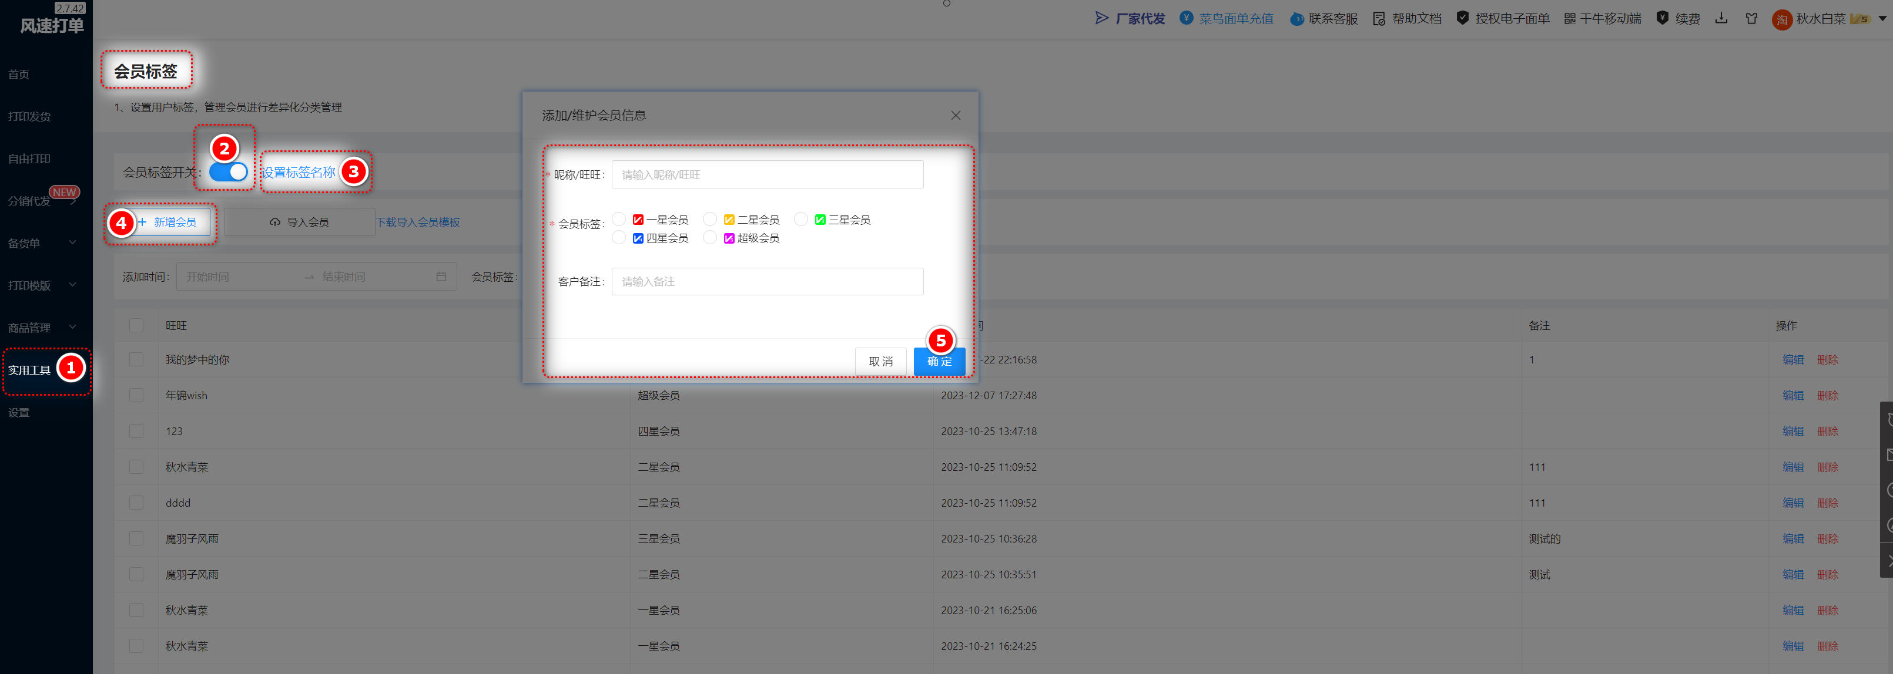
Task: Click the 续费 renewal shield icon
Action: coord(1662,18)
